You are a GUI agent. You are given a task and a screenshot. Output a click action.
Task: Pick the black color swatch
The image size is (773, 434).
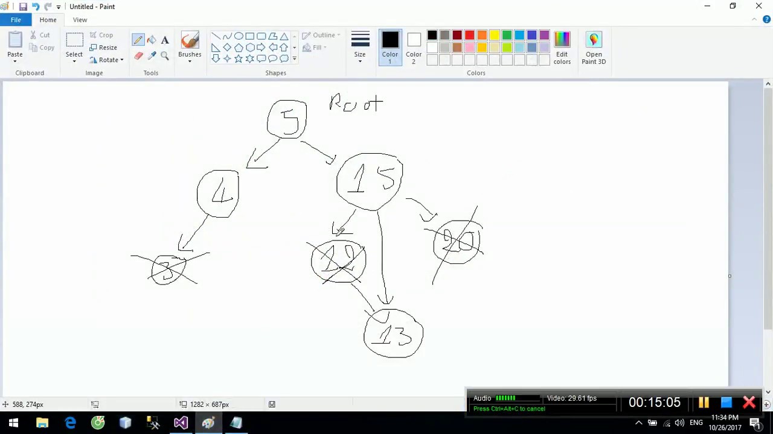[432, 36]
